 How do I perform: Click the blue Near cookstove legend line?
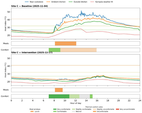click(27, 2)
